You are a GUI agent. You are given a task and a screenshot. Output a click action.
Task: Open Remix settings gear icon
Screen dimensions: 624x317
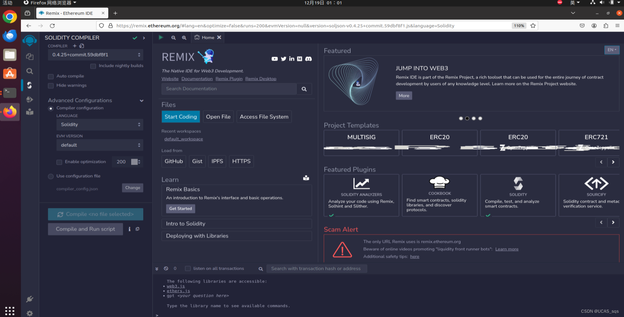tap(30, 313)
